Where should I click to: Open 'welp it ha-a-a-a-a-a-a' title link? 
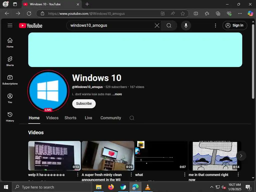click(x=46, y=175)
